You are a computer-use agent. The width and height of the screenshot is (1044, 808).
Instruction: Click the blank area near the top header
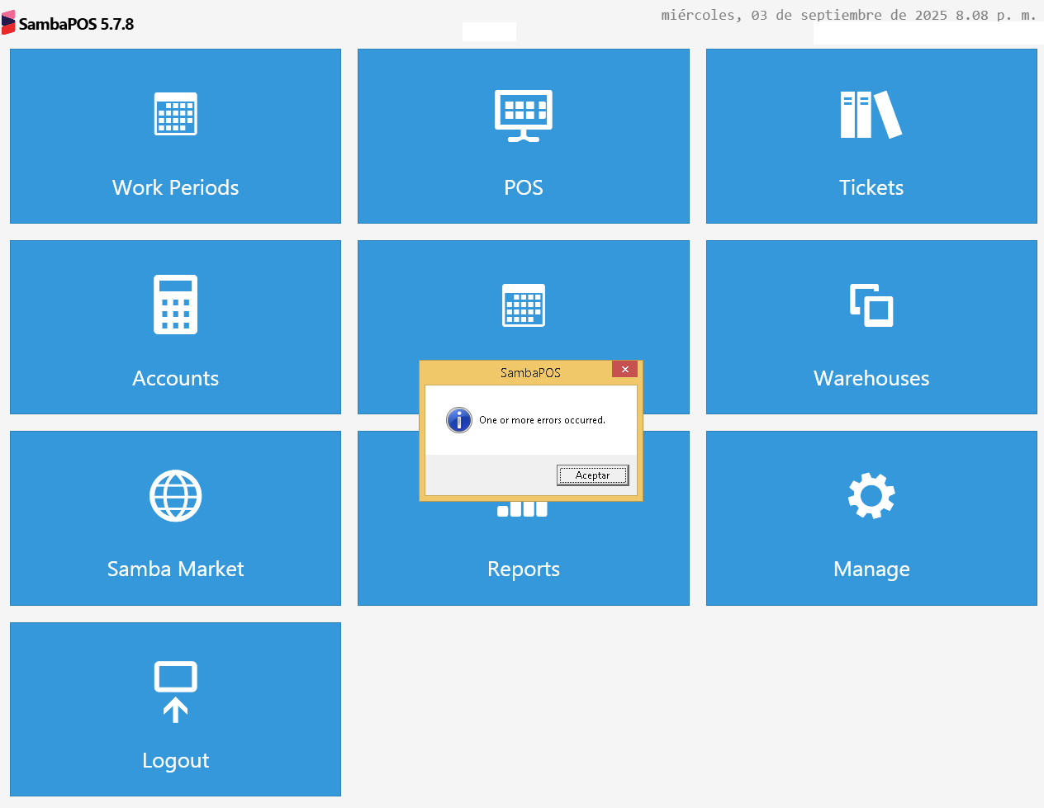point(489,31)
